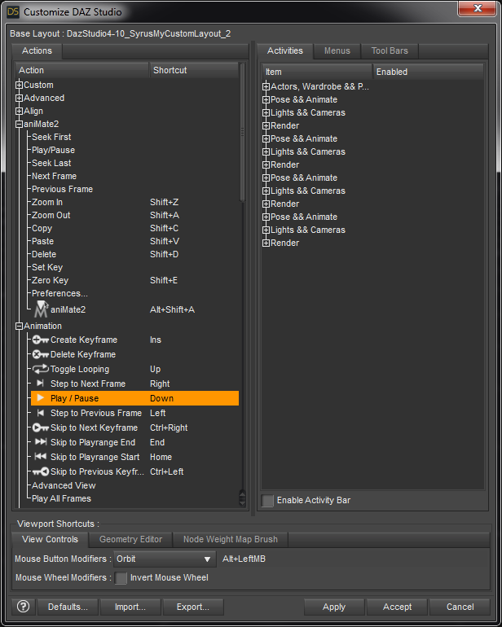Click the Step to Next Frame icon
This screenshot has width=502, height=627.
click(41, 384)
